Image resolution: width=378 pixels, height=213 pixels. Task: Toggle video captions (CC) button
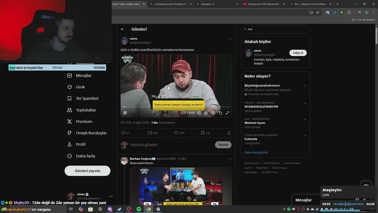tap(199, 113)
